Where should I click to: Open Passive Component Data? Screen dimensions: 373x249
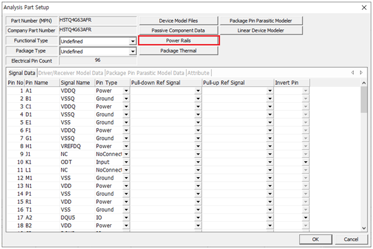coord(178,30)
